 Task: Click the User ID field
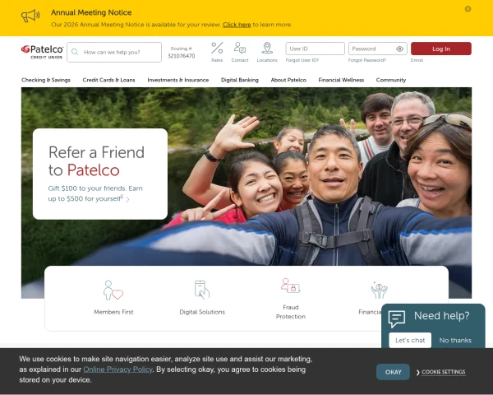[x=315, y=49]
